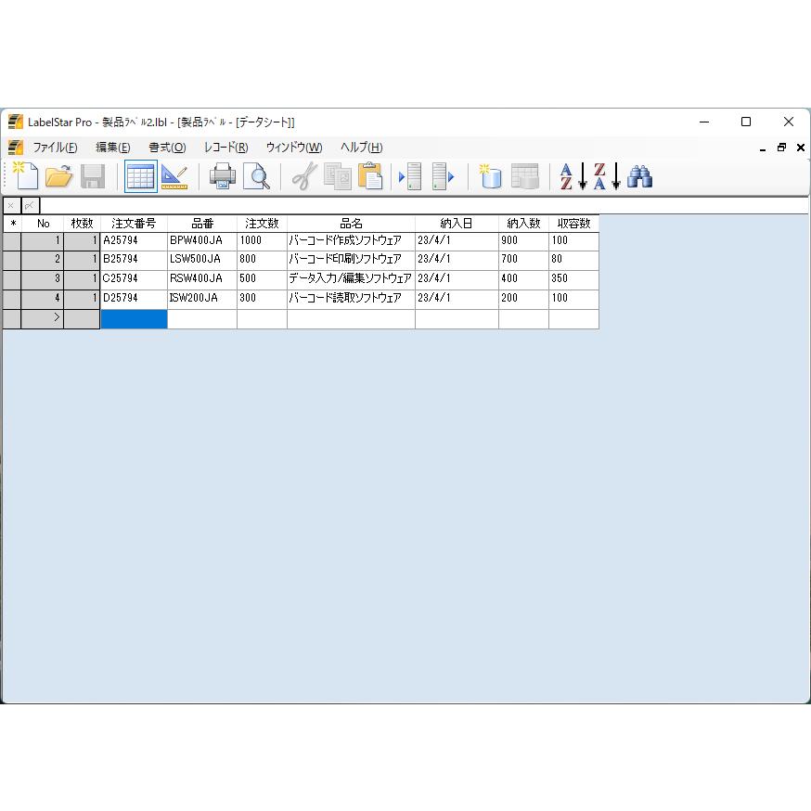This screenshot has height=811, width=811.
Task: Cancel cell entry with the × button
Action: [x=12, y=205]
